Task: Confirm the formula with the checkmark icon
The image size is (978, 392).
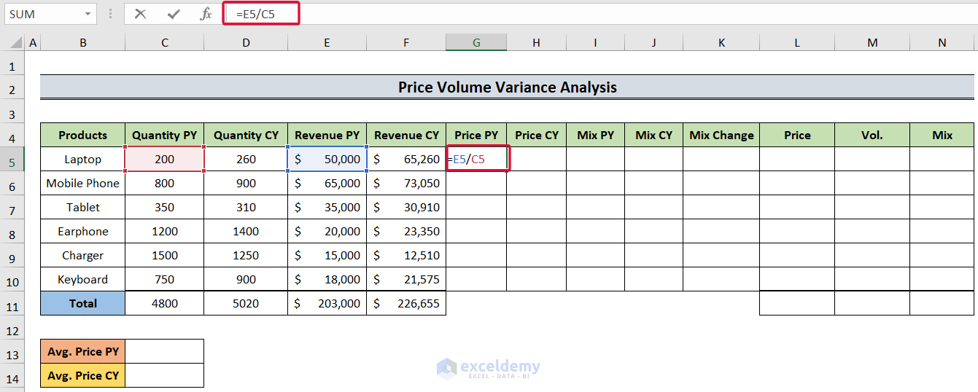Action: 174,14
